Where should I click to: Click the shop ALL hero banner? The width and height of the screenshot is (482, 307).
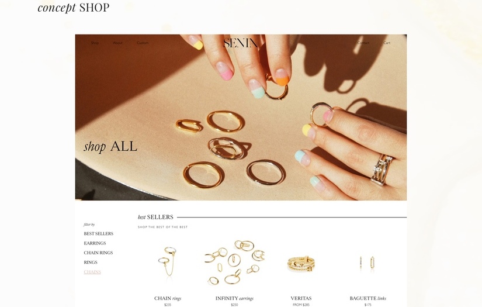point(241,117)
